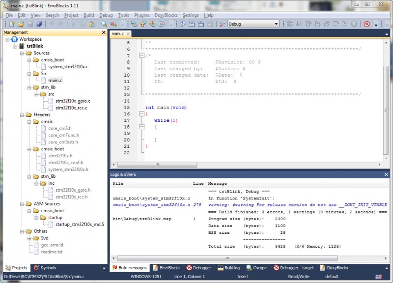Open build options (crossed tools icon)

point(223,24)
